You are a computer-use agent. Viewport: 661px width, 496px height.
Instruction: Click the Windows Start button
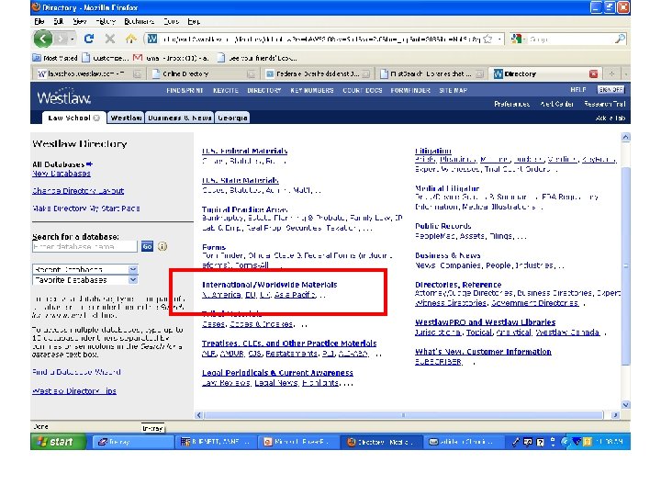58,442
